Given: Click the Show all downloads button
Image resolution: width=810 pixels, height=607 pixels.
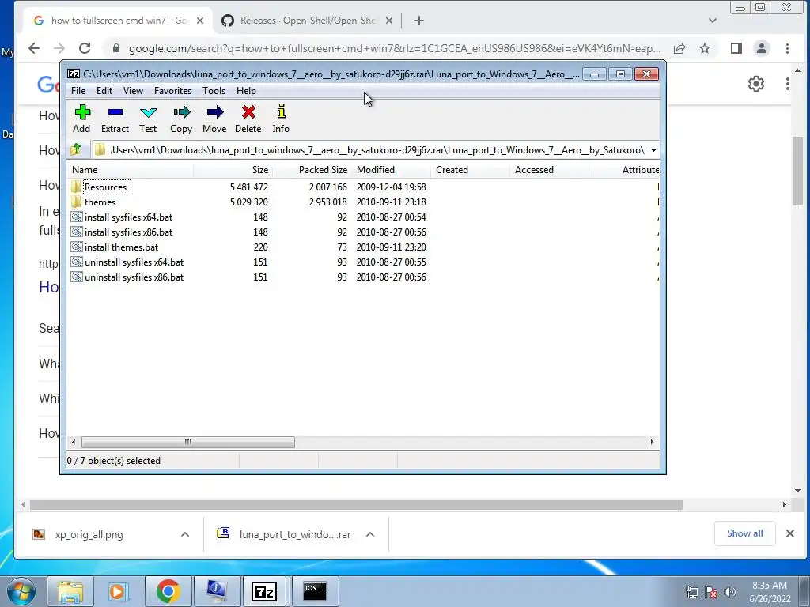Looking at the screenshot, I should [x=744, y=533].
